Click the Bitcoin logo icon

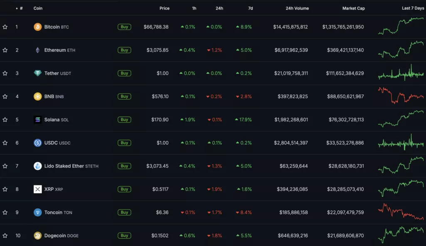tap(37, 27)
